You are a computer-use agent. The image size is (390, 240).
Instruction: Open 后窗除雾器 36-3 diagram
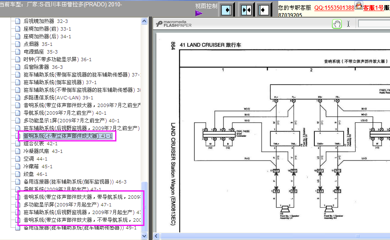pyautogui.click(x=43, y=67)
